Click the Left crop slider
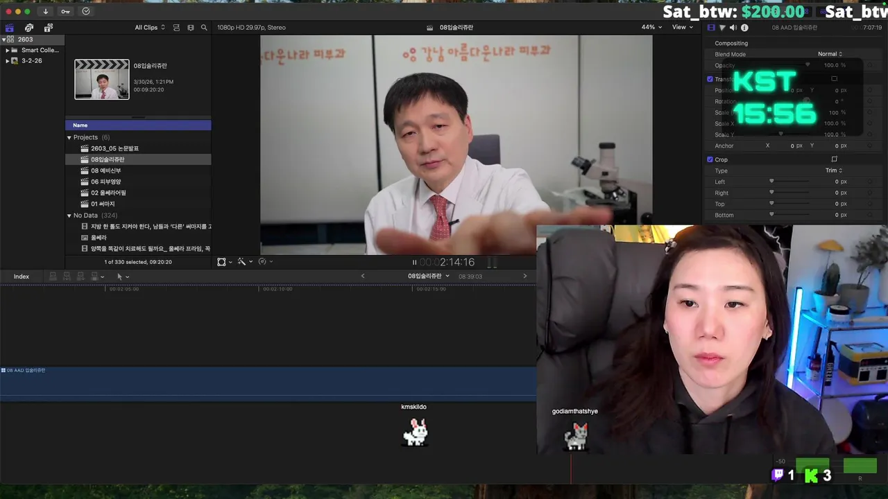This screenshot has height=499, width=888. [x=789, y=182]
